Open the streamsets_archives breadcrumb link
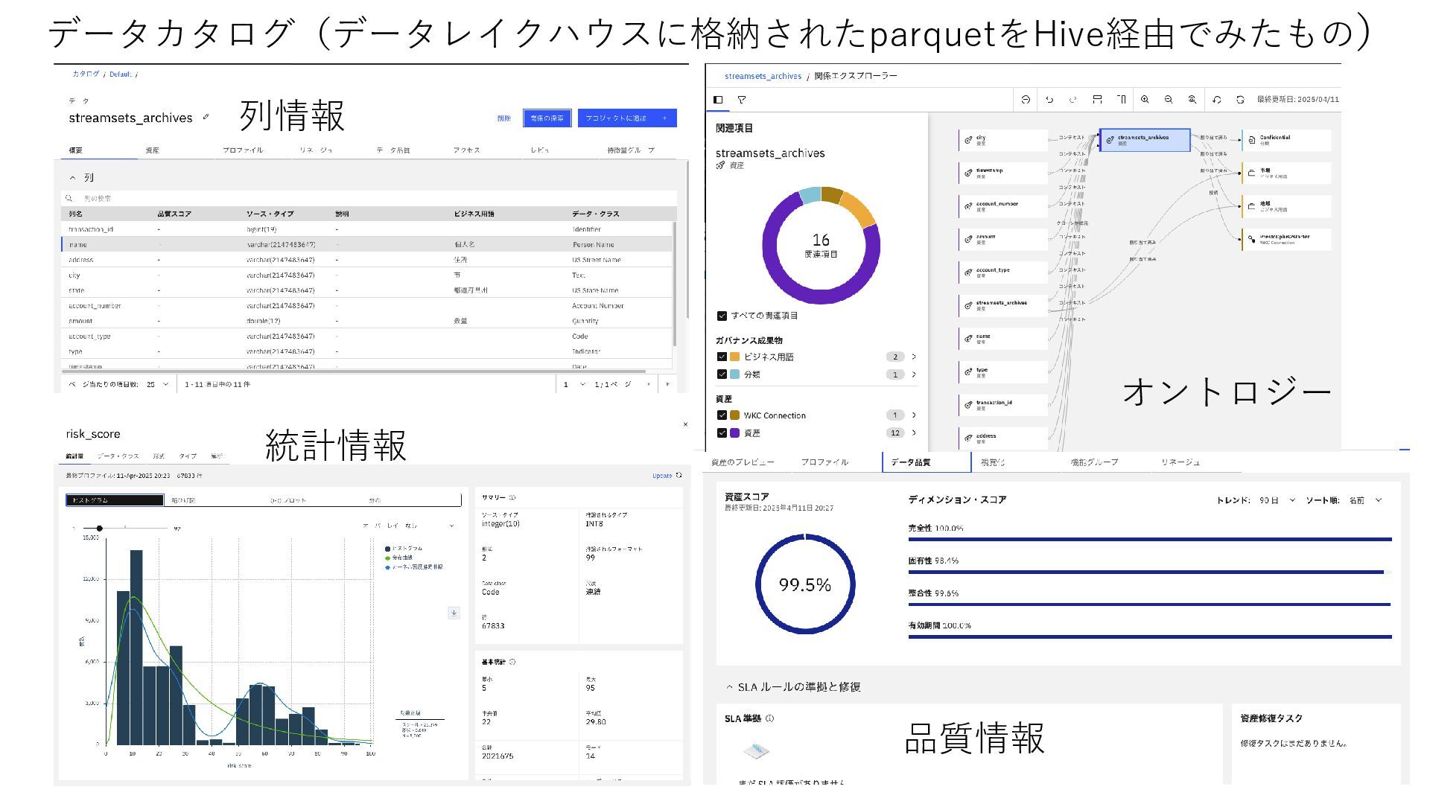Viewport: 1430px width, 804px height. tap(763, 76)
